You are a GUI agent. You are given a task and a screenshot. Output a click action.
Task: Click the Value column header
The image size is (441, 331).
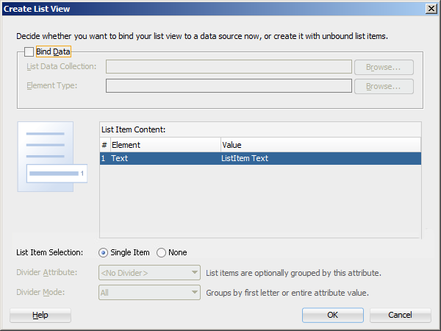(320, 145)
